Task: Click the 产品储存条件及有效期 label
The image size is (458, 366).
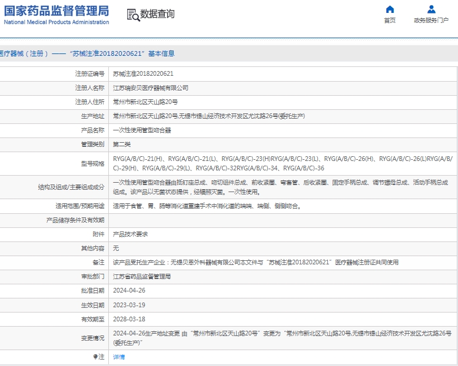Action: pos(75,220)
